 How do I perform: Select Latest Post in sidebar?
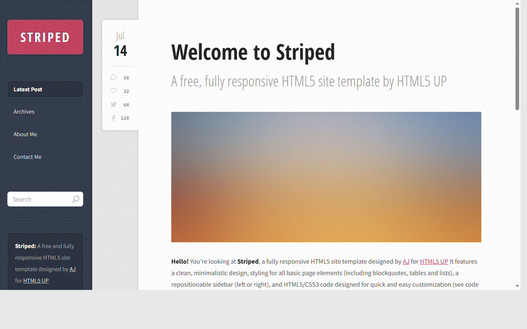click(45, 89)
